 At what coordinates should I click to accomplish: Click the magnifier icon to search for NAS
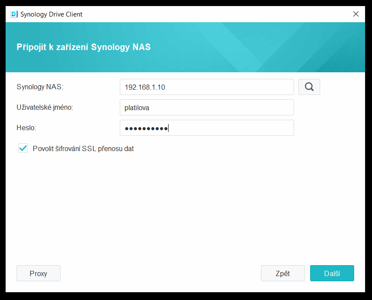(x=309, y=87)
